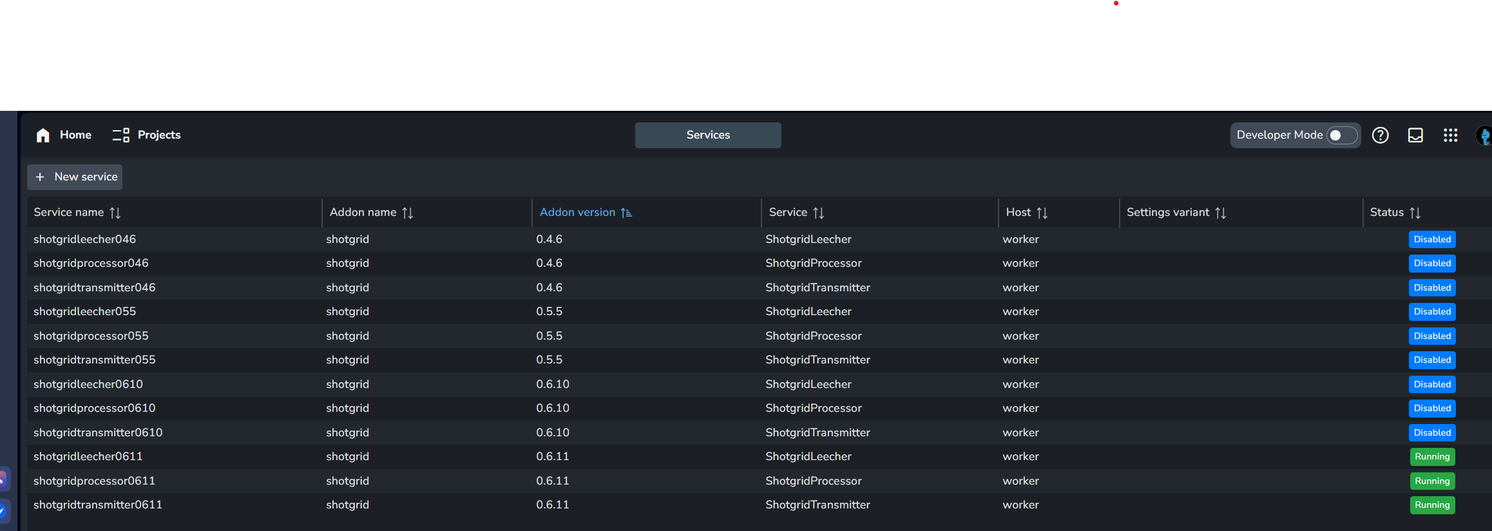
Task: Open the help question mark icon
Action: click(1380, 135)
